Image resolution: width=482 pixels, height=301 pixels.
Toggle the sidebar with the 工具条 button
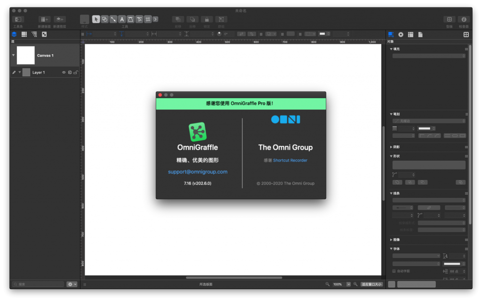click(x=18, y=19)
